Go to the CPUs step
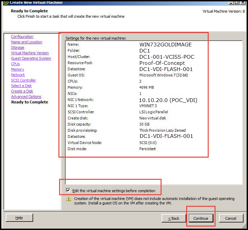Screen dimensions: 248x230 (x=15, y=64)
